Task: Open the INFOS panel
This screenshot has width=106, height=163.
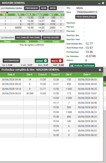Action: click(x=53, y=8)
